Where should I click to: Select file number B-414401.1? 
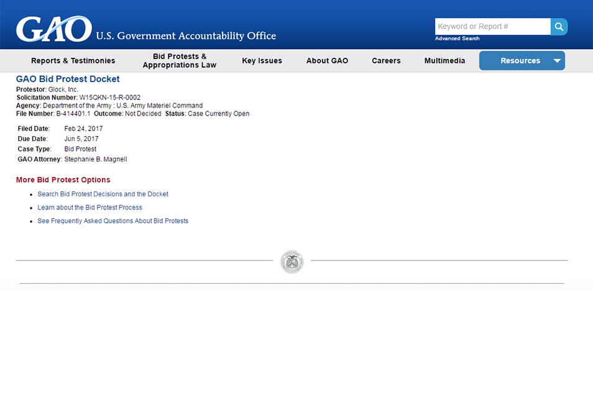click(73, 114)
